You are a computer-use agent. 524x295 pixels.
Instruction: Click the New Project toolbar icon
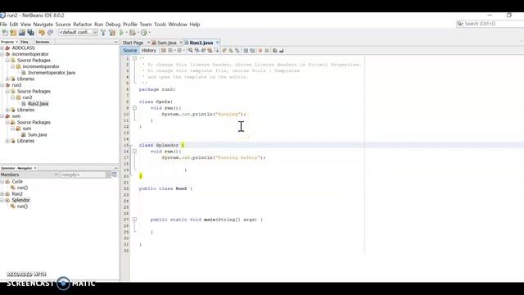click(13, 33)
